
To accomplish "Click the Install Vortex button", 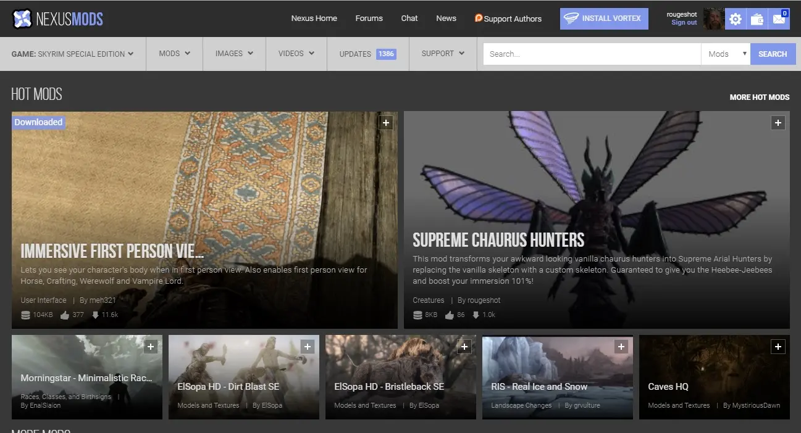I will tap(605, 19).
